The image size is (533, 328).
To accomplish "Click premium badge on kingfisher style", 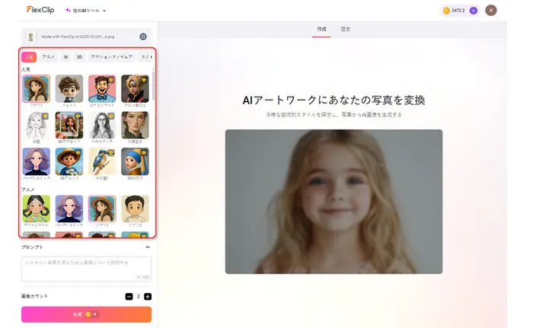I will coord(111,153).
